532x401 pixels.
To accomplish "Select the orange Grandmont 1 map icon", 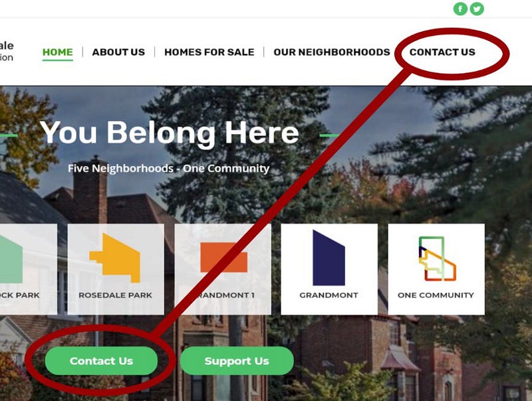I will 224,258.
